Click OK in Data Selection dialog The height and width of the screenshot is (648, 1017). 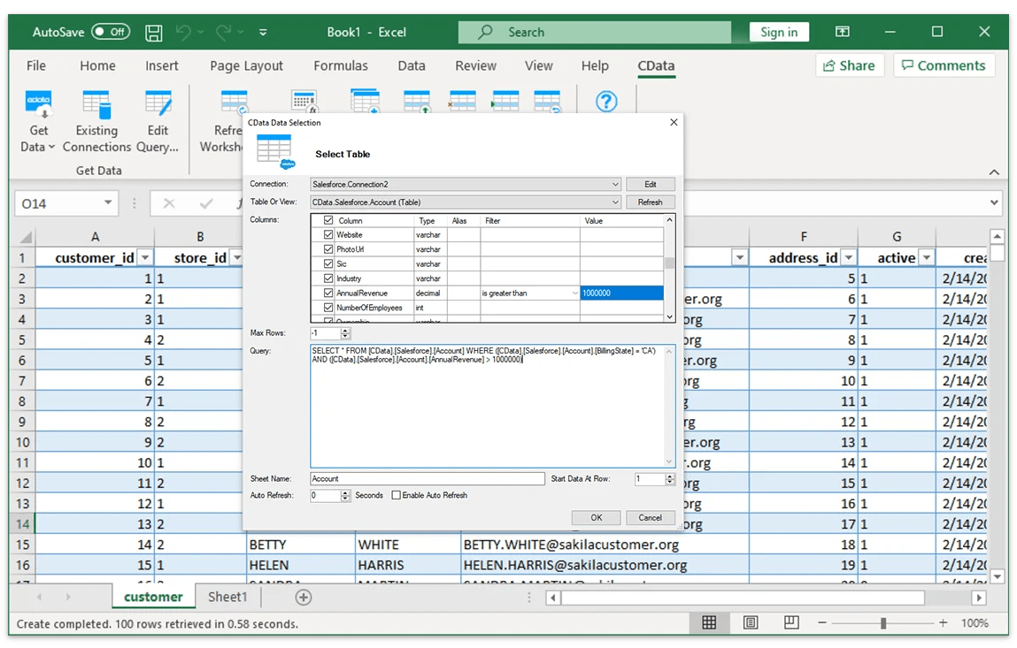click(596, 518)
